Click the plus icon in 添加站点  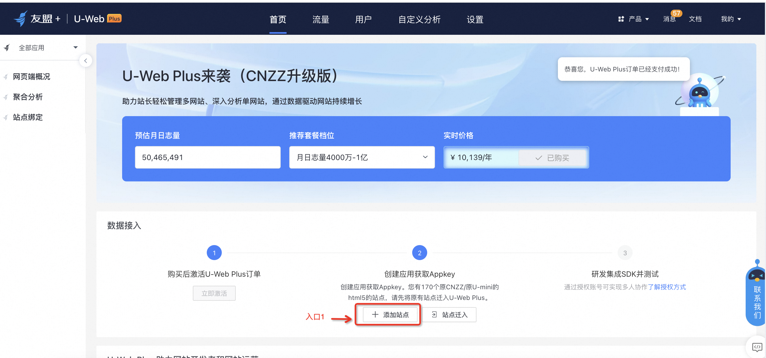point(375,314)
